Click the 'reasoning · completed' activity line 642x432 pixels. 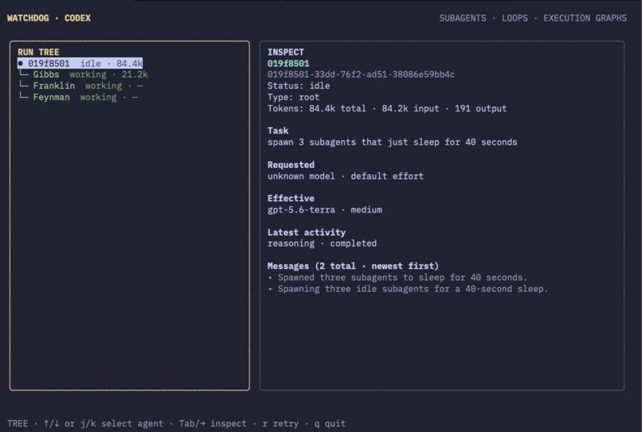click(x=322, y=243)
